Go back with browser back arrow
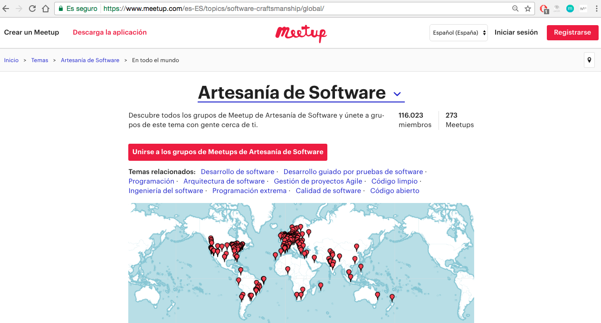This screenshot has width=601, height=323. [6, 9]
